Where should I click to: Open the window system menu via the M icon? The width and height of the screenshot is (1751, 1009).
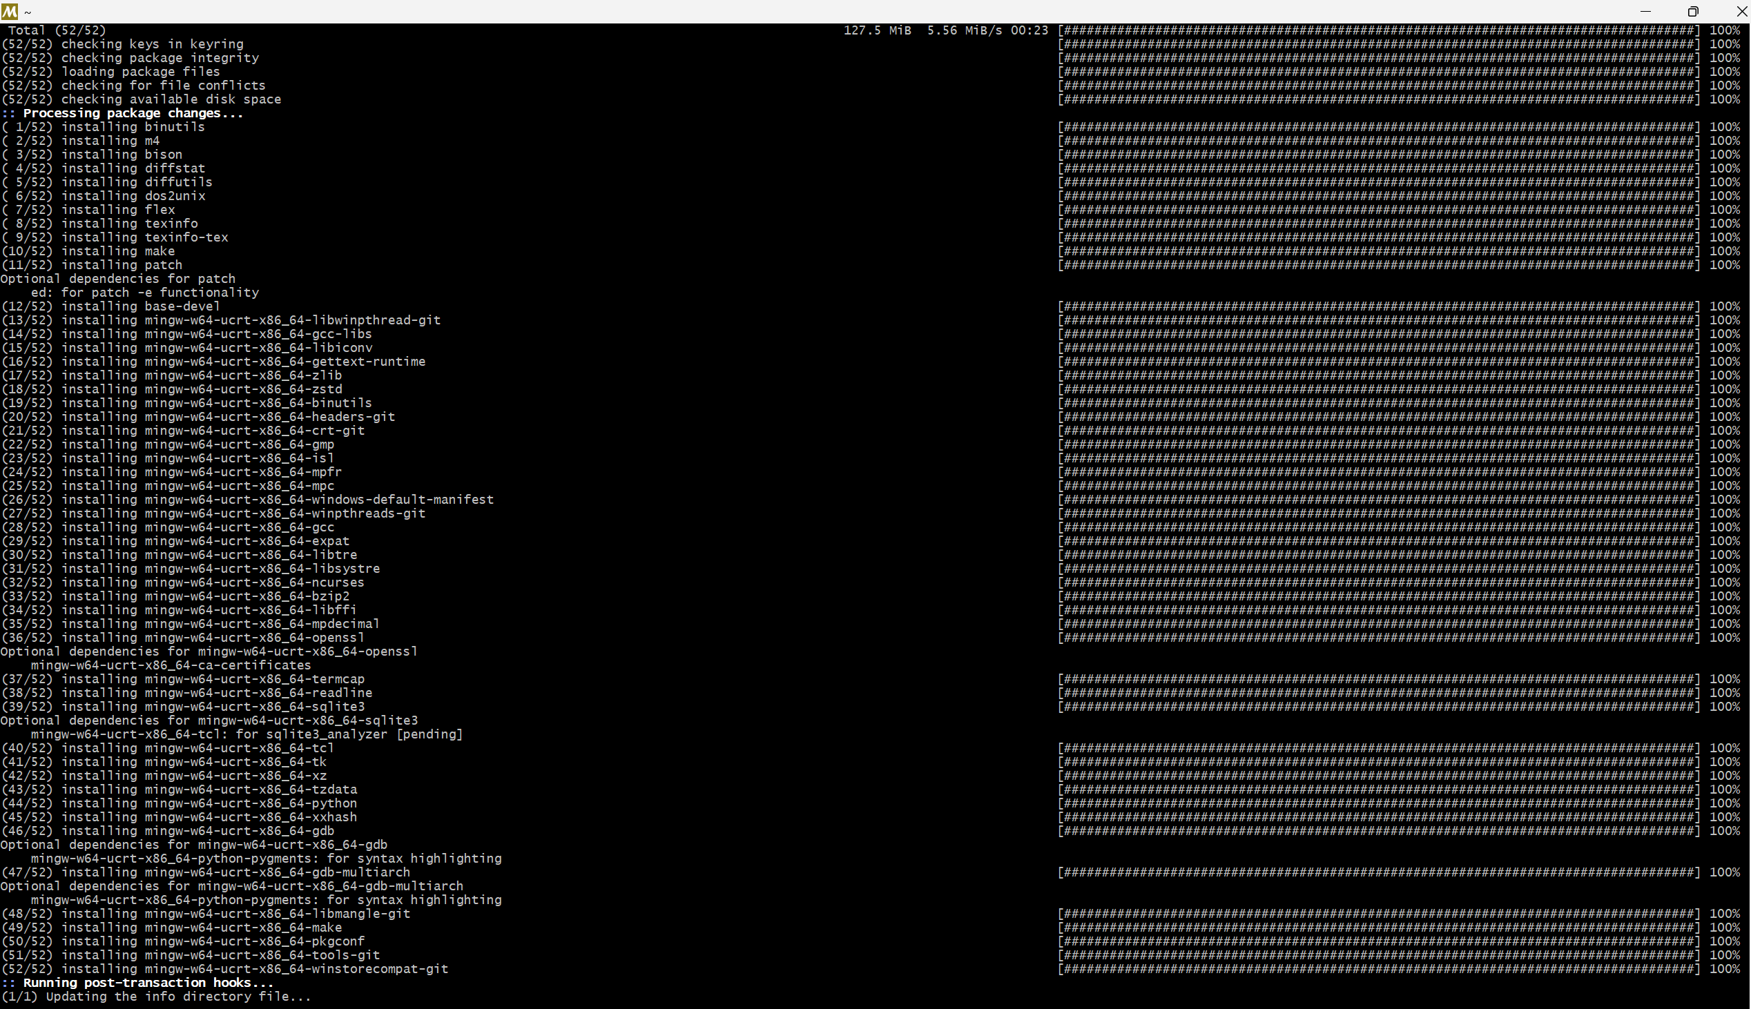9,10
